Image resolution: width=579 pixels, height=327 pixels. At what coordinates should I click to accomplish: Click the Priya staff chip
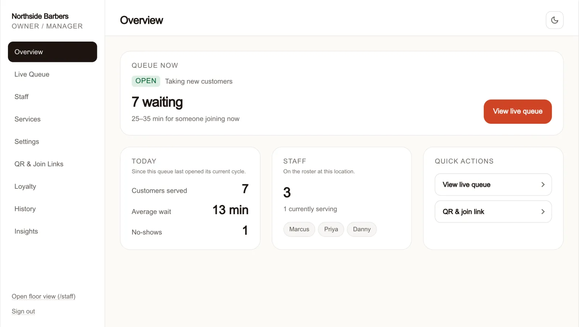point(331,229)
